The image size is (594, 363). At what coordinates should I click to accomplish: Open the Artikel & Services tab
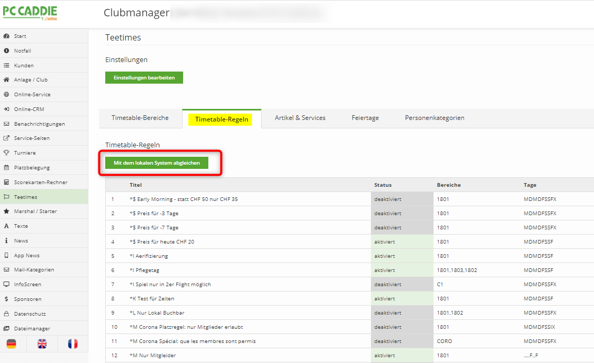(300, 118)
